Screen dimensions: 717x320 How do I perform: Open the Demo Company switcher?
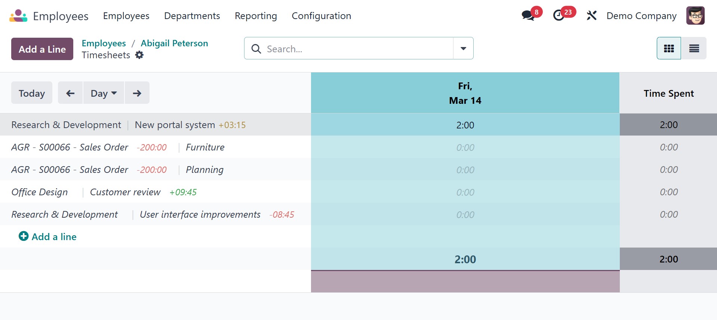641,16
